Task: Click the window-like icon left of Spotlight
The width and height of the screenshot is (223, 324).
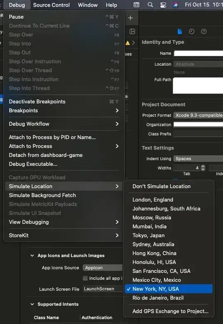Action: (x=137, y=5)
